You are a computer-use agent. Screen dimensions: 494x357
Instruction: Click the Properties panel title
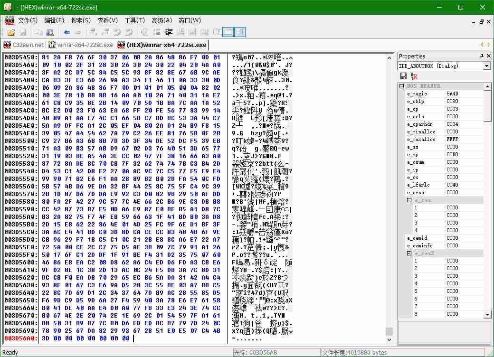pos(412,56)
